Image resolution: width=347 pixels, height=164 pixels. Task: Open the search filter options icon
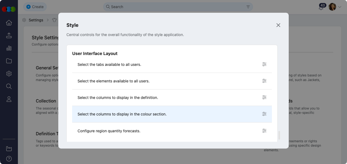[x=248, y=7]
